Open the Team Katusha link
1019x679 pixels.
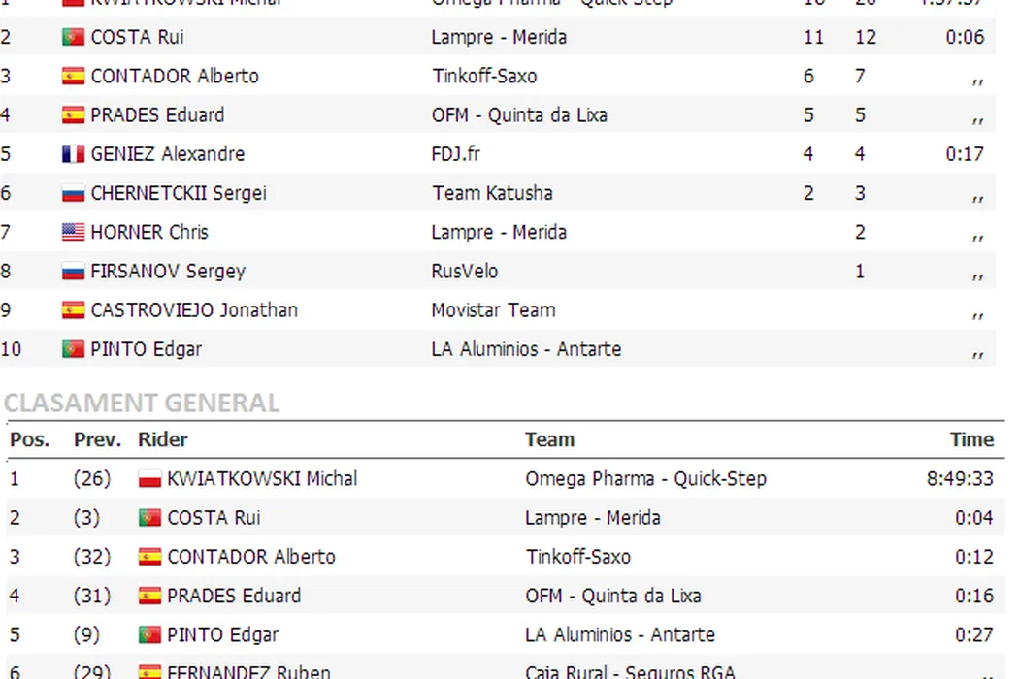pos(492,193)
